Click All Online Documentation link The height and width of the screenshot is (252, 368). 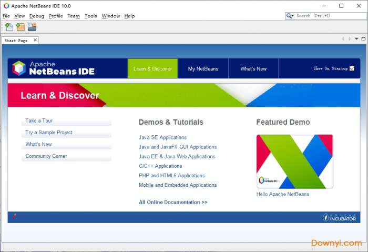173,202
